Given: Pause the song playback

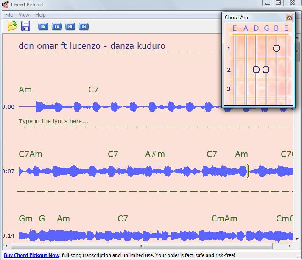Looking at the screenshot, I should (x=57, y=26).
